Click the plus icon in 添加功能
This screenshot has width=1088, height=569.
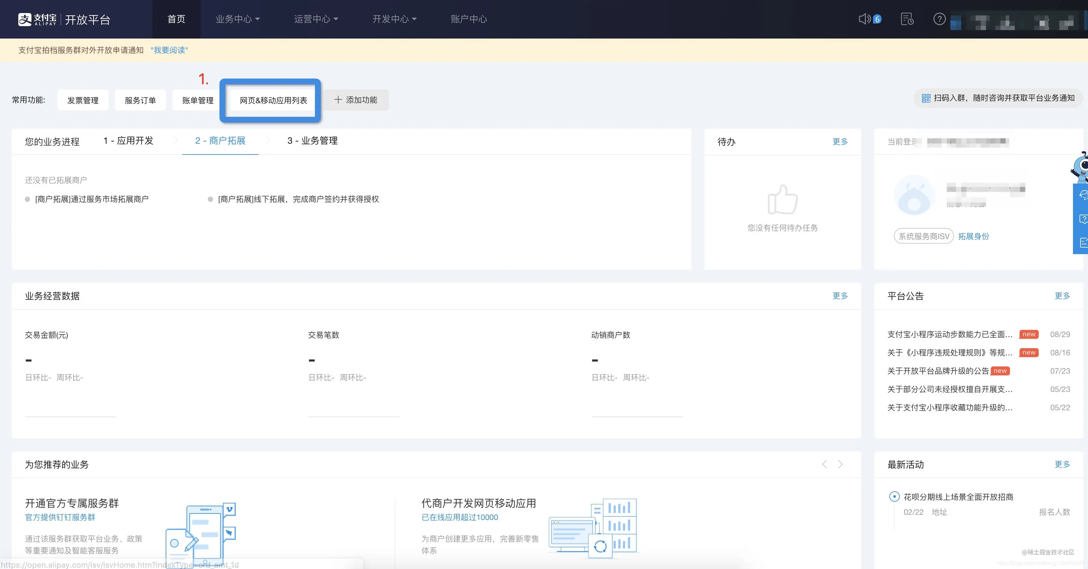click(x=338, y=100)
